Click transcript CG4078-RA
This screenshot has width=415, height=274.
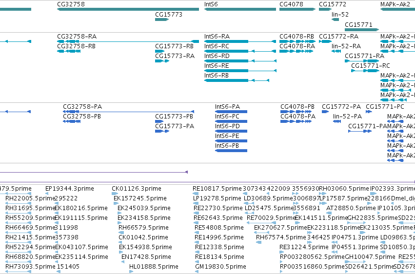pyautogui.click(x=296, y=51)
